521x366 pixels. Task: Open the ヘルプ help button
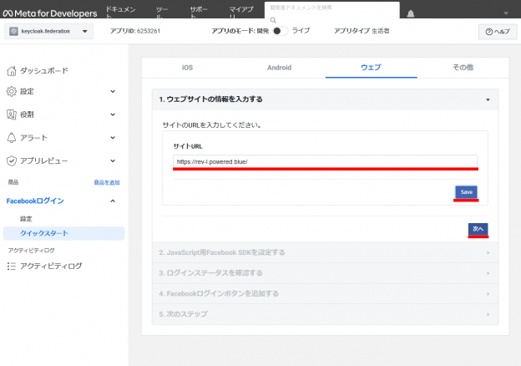(498, 32)
